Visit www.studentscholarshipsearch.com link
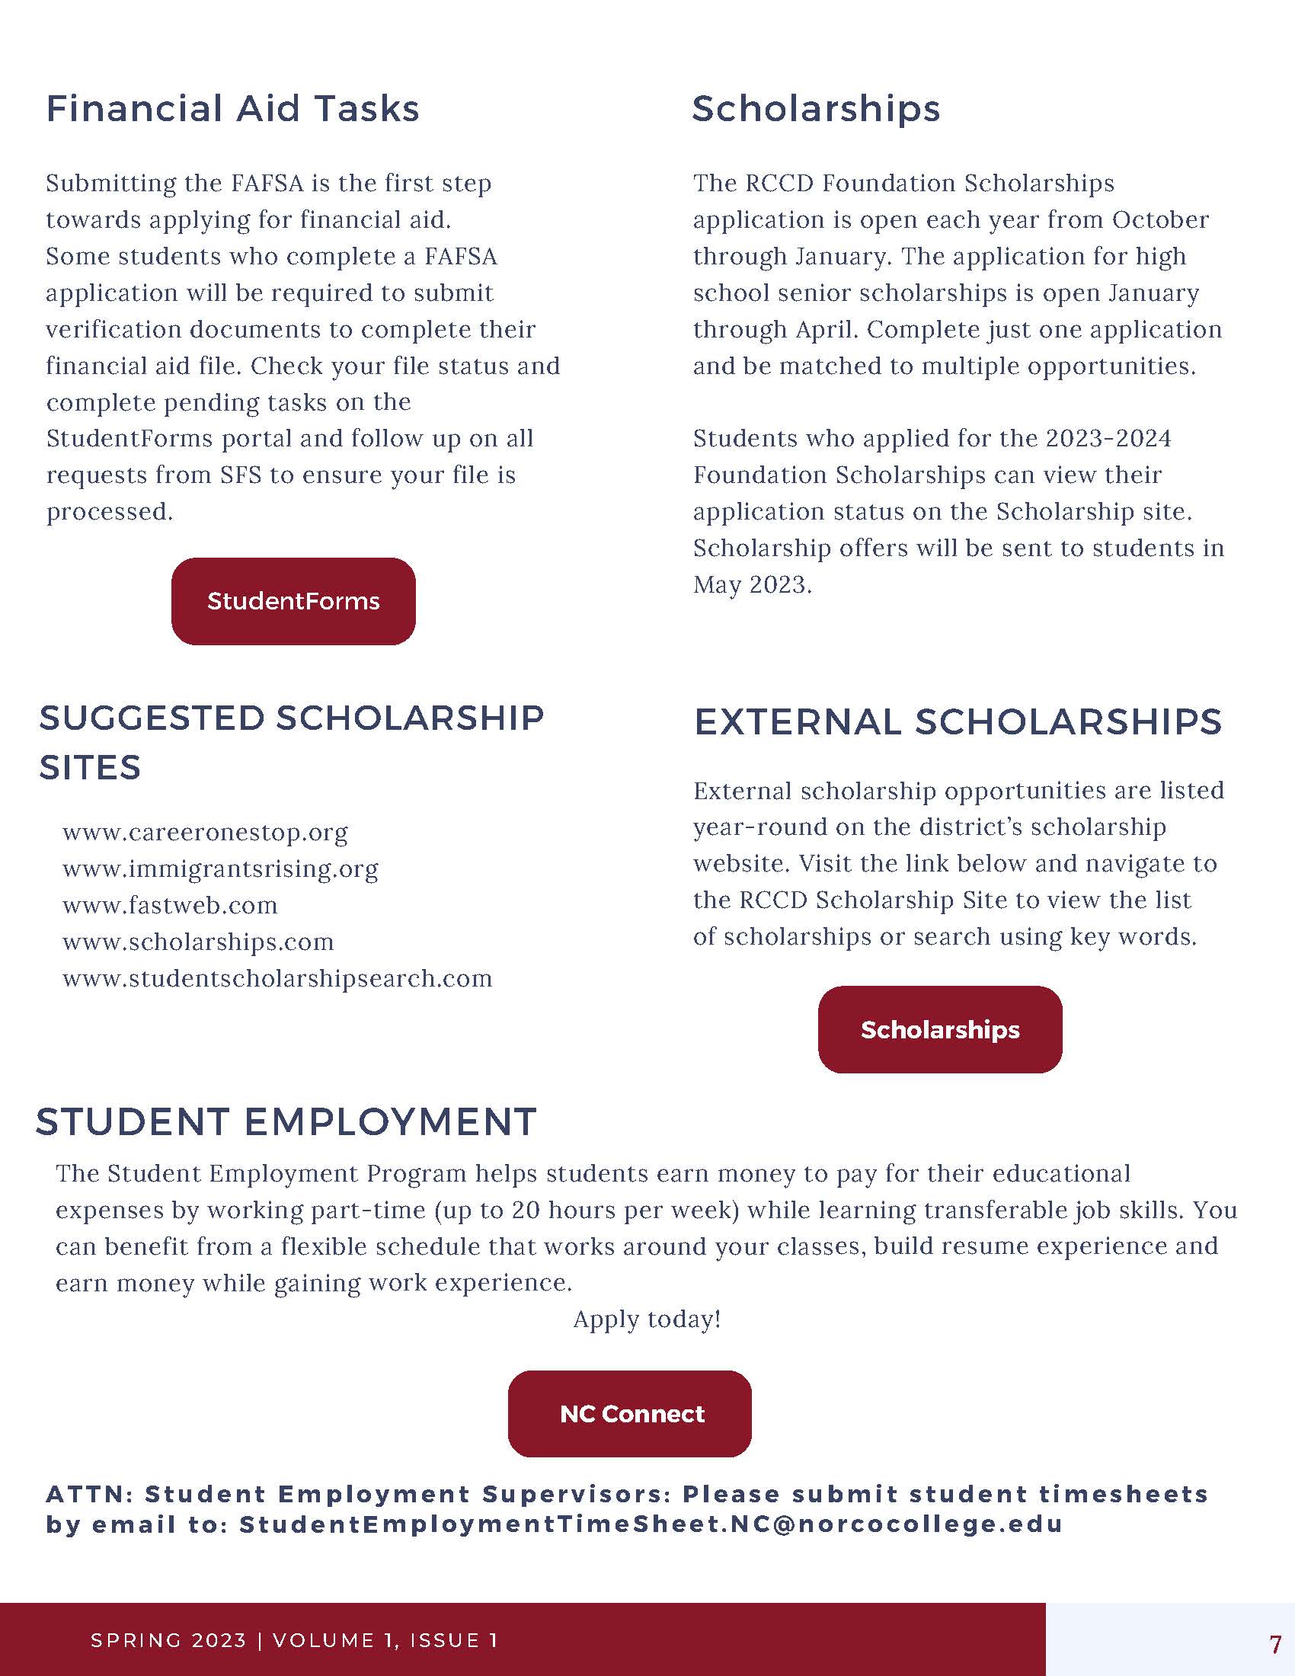This screenshot has height=1676, width=1295. point(277,979)
